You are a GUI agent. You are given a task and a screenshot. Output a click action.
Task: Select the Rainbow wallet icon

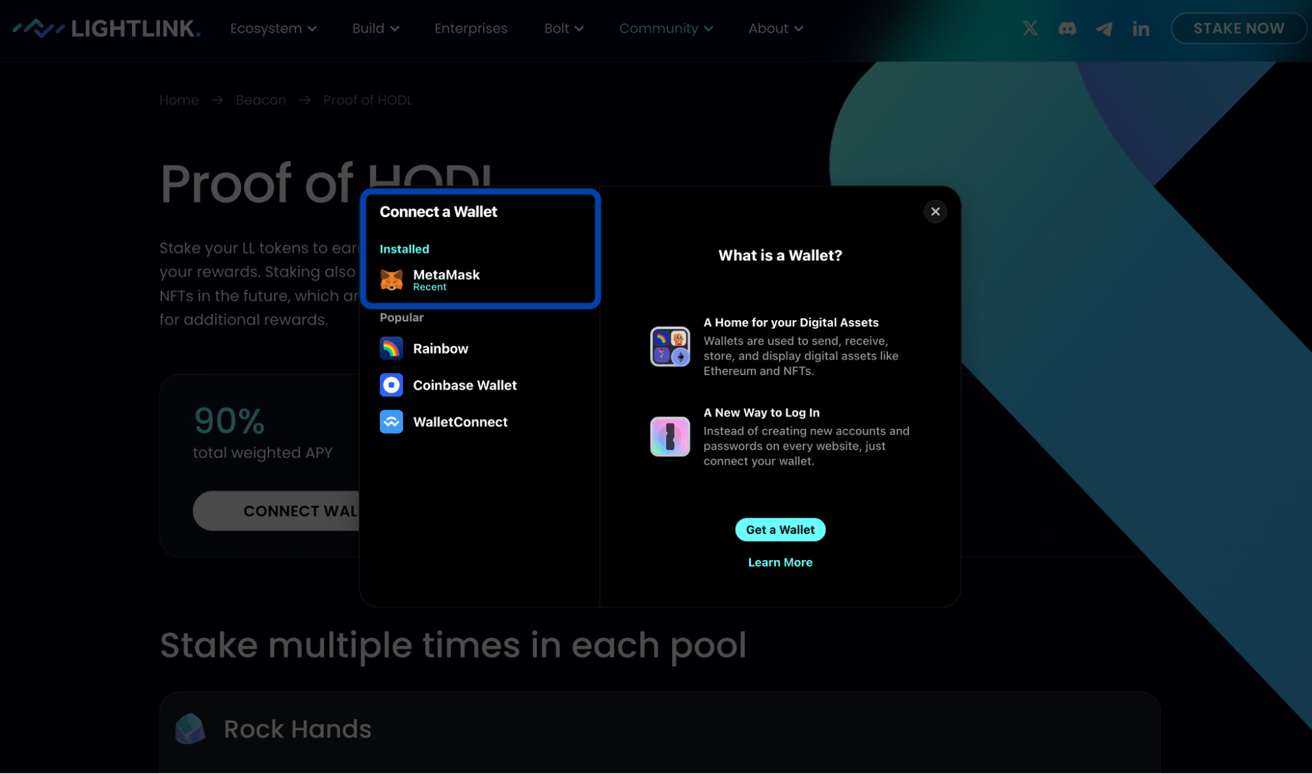[391, 348]
